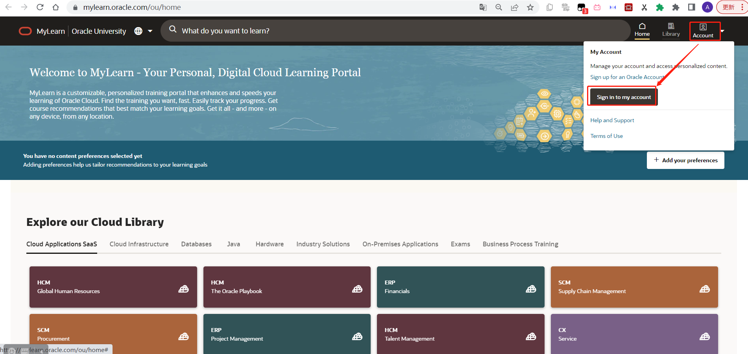Open the scissors extension

[x=644, y=7]
